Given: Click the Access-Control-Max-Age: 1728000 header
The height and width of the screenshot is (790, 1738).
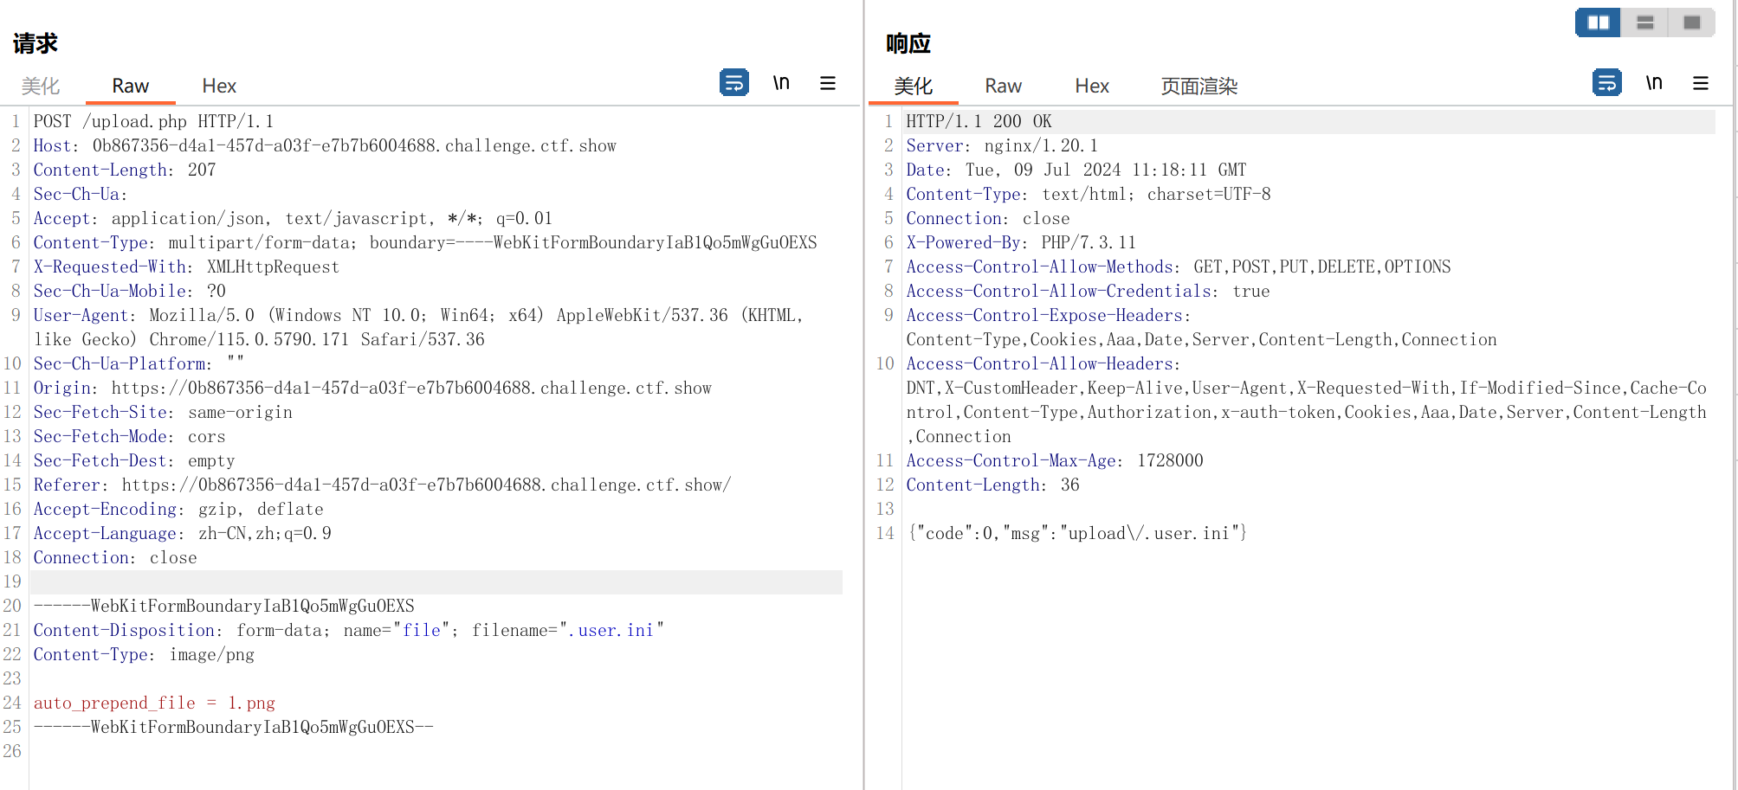Looking at the screenshot, I should coord(1055,460).
